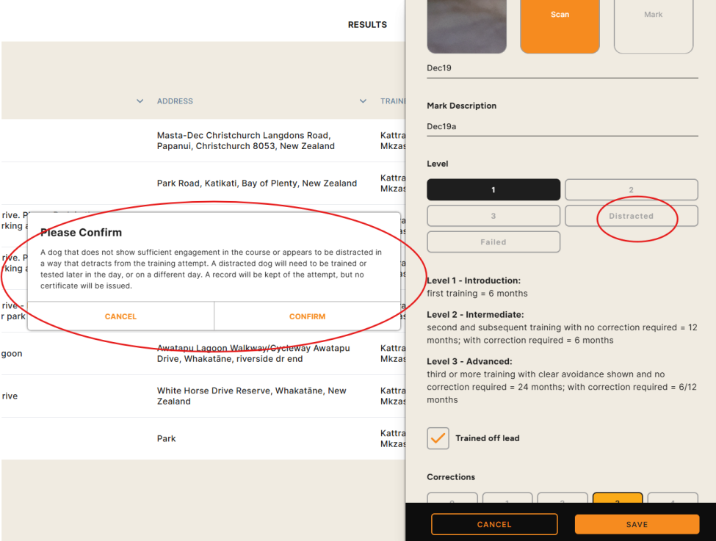Select the Awatapu Lagoon Walkway address row
The width and height of the screenshot is (716, 541).
[203, 353]
